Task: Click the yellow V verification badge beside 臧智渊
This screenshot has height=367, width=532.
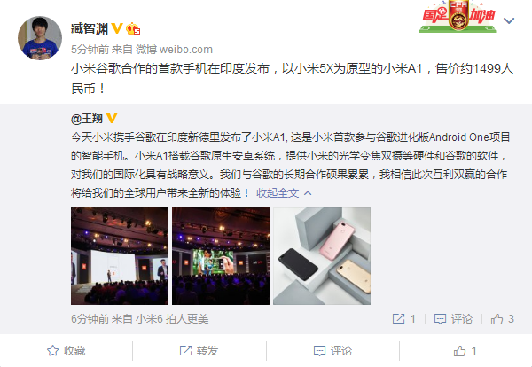Action: tap(117, 28)
